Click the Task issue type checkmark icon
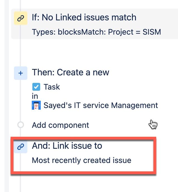This screenshot has width=178, height=192. [x=36, y=87]
